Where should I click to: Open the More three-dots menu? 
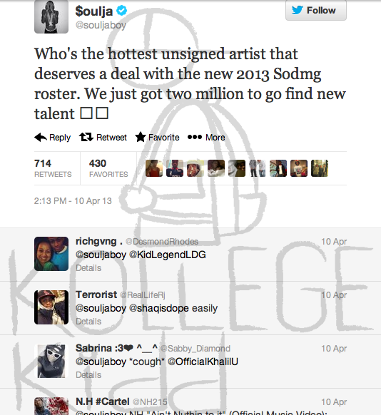coord(195,137)
